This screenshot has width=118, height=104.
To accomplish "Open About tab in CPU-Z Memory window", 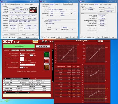I will pos(110,4).
